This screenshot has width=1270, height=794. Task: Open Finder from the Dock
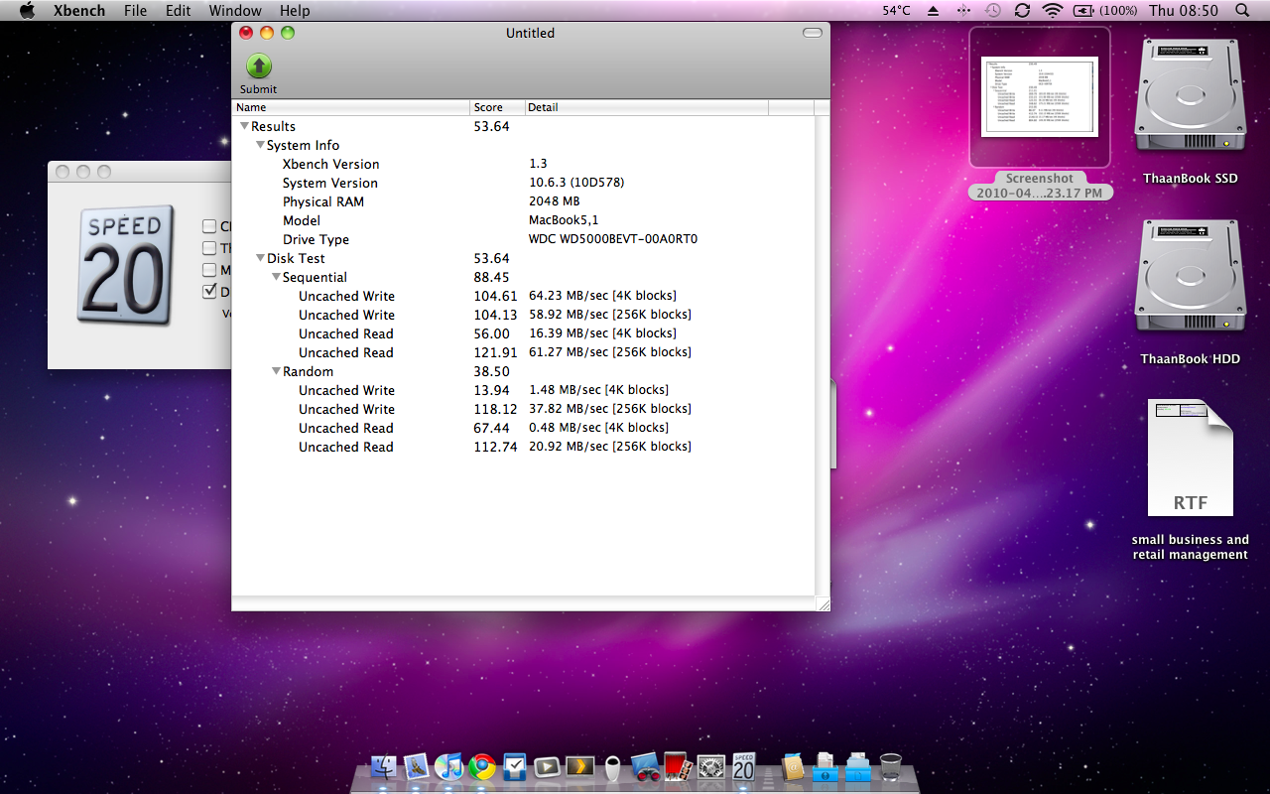[x=384, y=766]
